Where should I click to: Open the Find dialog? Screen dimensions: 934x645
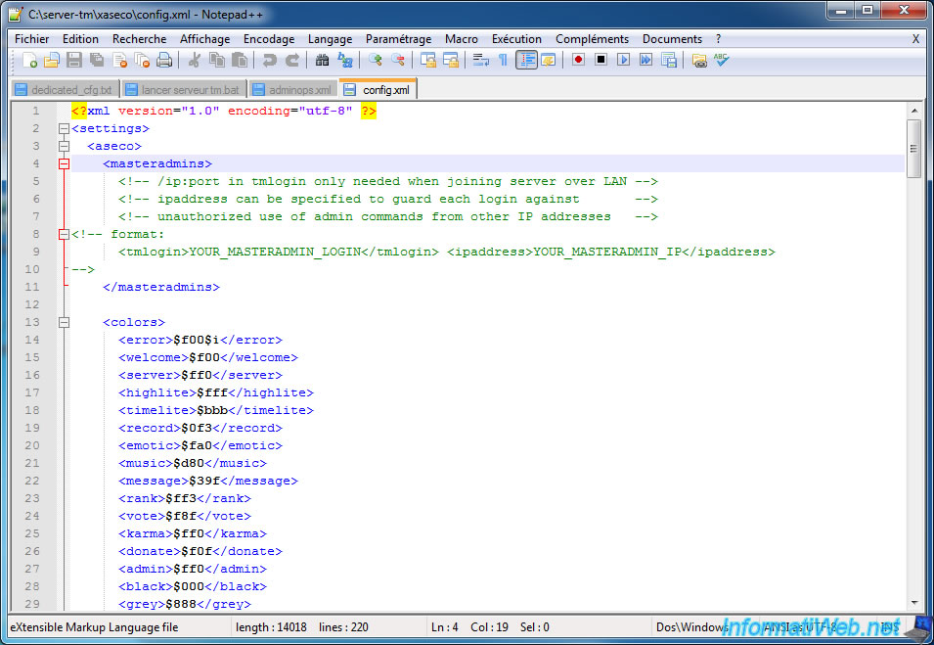coord(322,60)
